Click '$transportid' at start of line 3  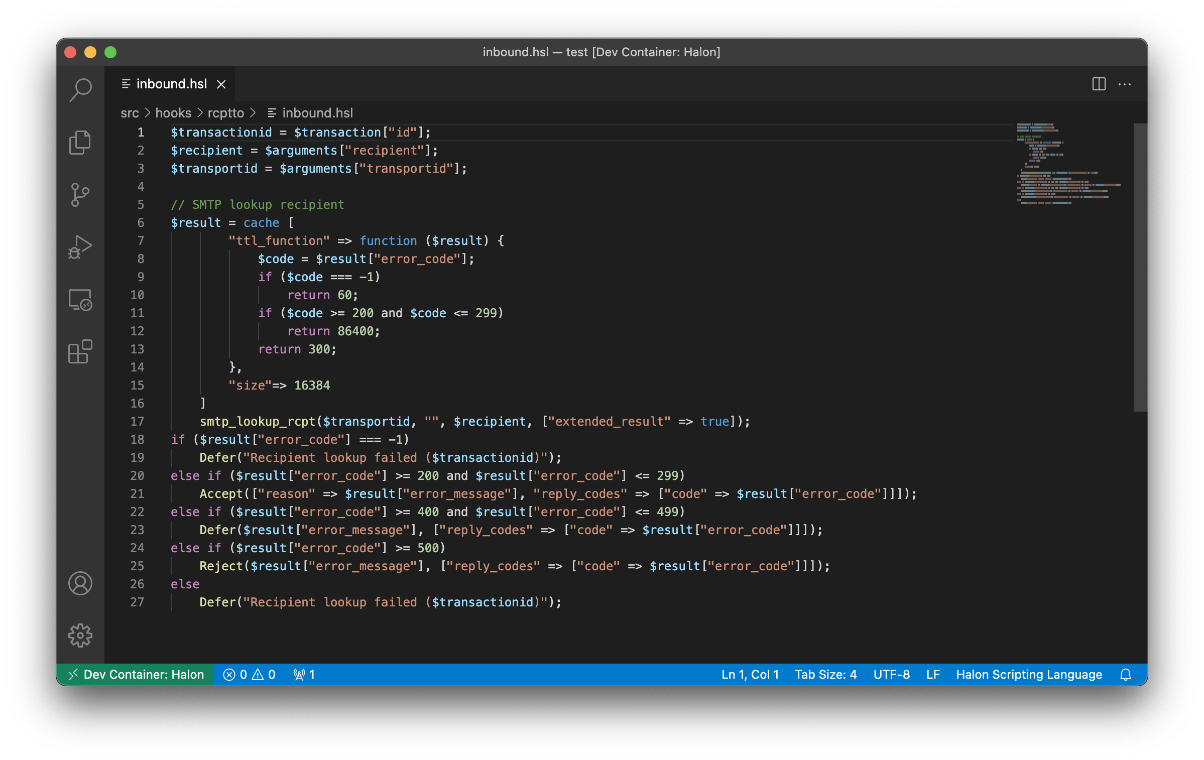pyautogui.click(x=214, y=169)
